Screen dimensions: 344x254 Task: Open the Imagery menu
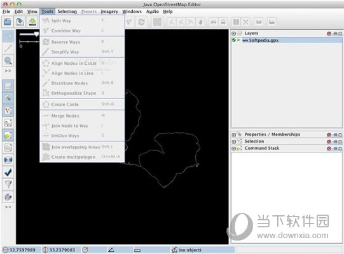pos(109,11)
